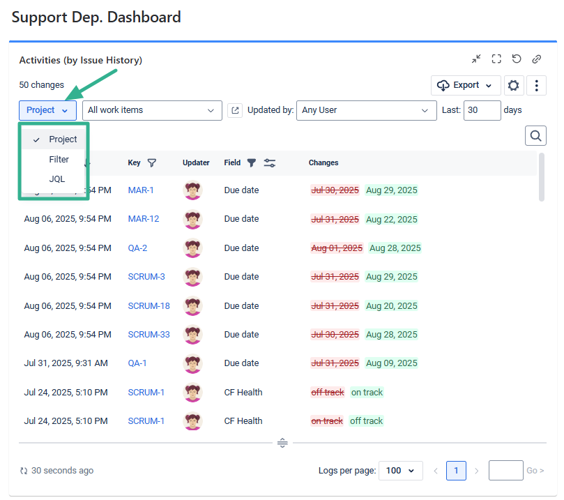Select the checked Project menu option
Image resolution: width=564 pixels, height=500 pixels.
(62, 139)
